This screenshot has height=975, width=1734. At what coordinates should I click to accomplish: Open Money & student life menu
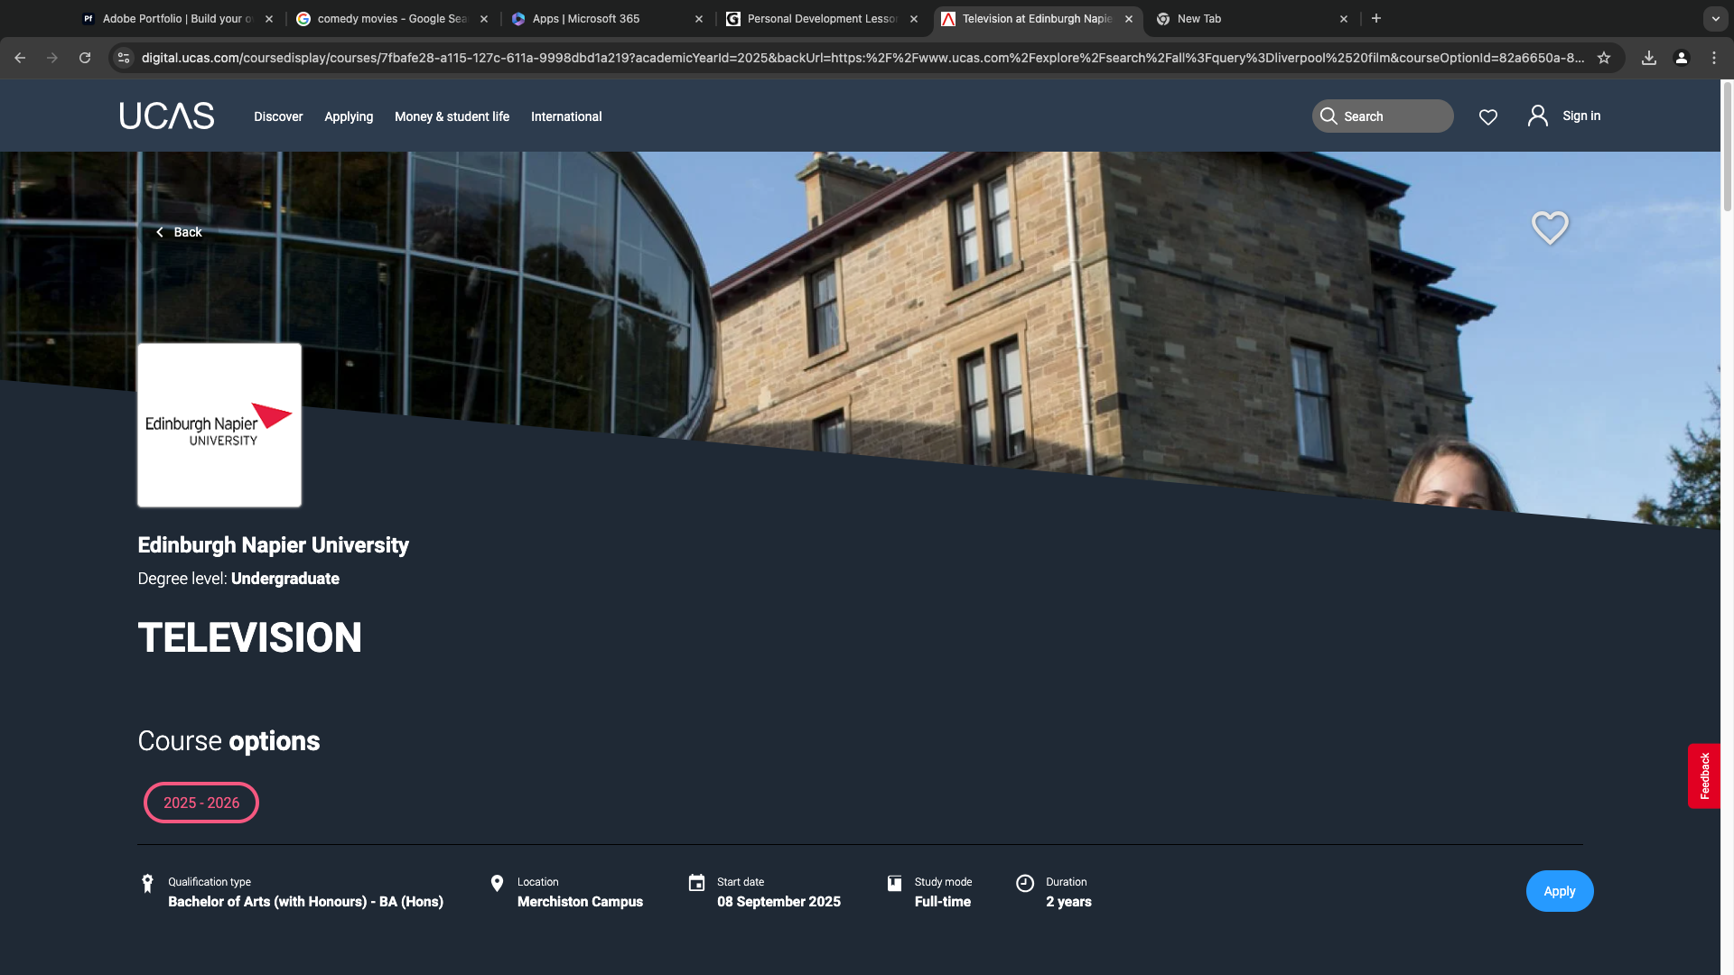(x=452, y=116)
